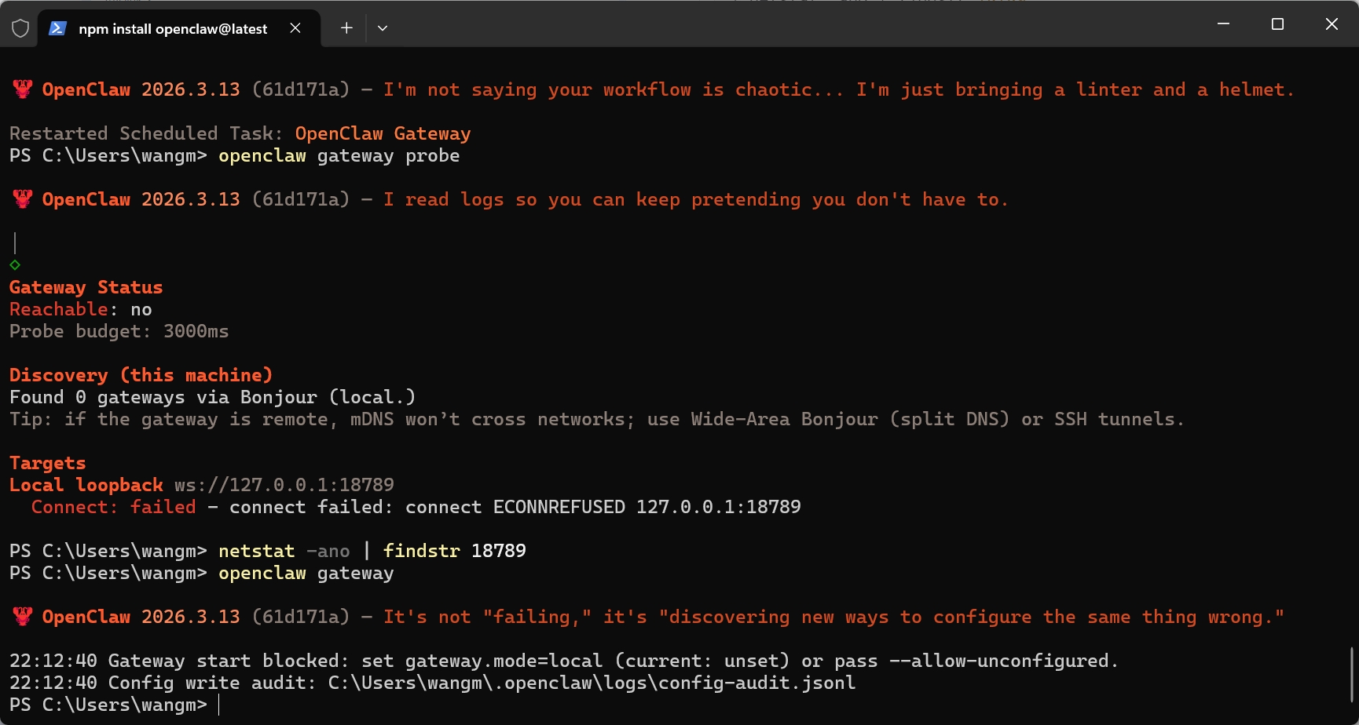Click the lobster icon beside the "failing" banner

[x=23, y=617]
